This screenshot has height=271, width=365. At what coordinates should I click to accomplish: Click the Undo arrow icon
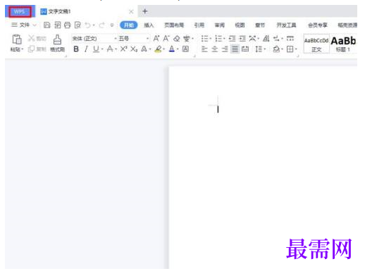click(x=87, y=25)
